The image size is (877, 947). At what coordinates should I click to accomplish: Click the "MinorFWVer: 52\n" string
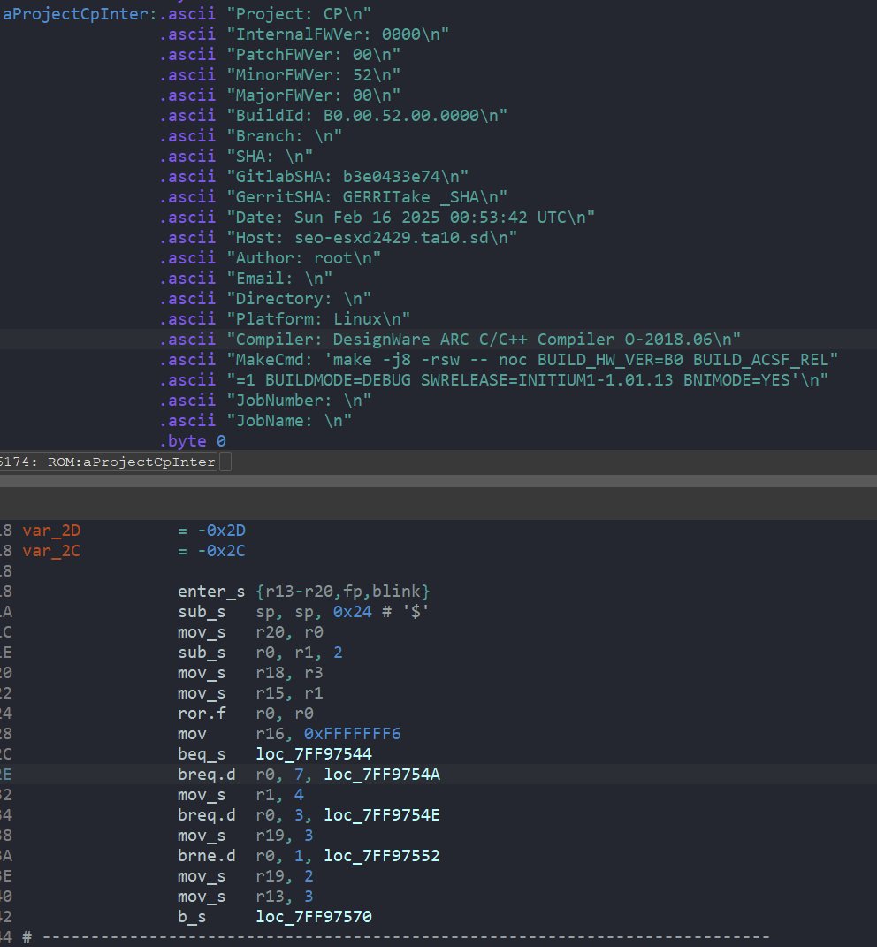(313, 75)
